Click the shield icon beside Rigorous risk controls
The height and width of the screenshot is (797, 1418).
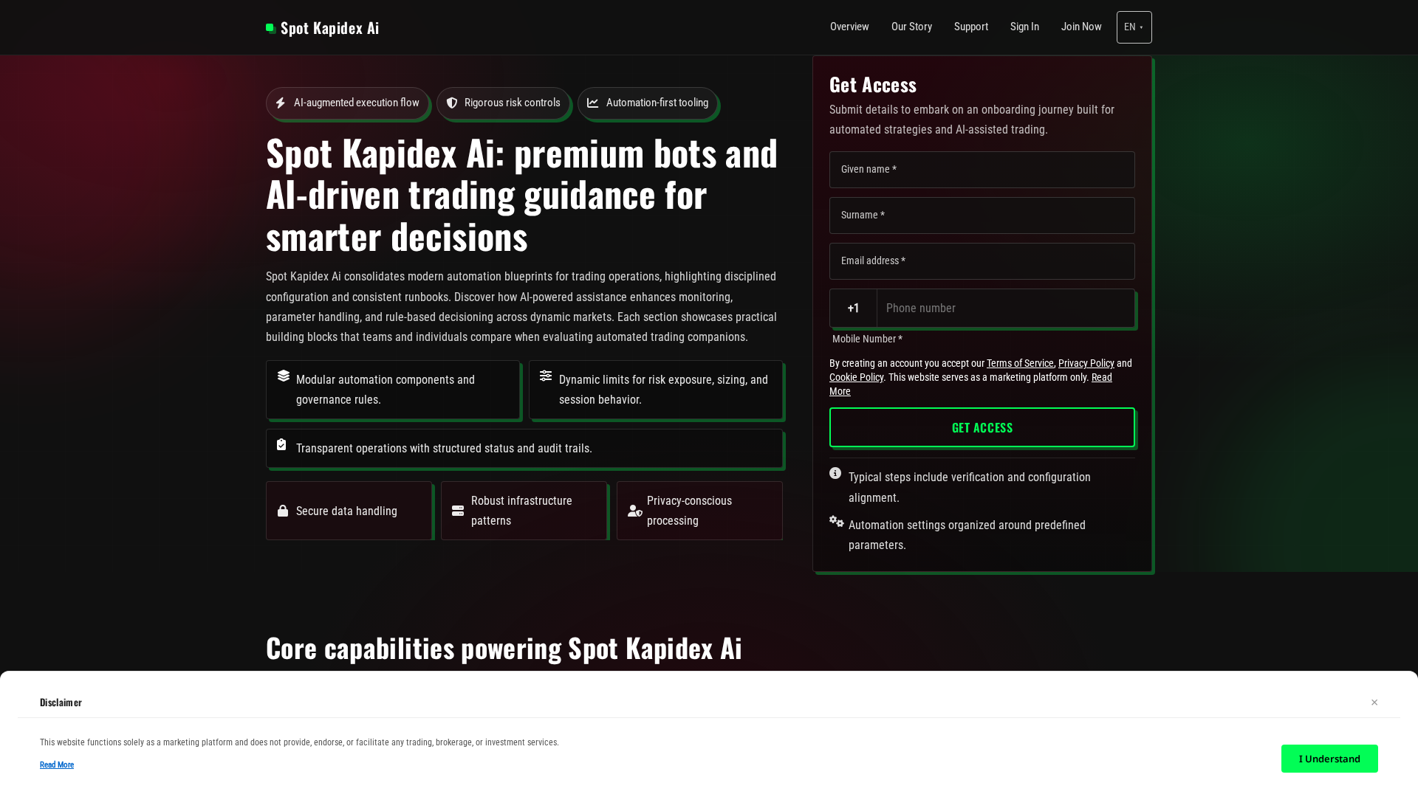[452, 103]
